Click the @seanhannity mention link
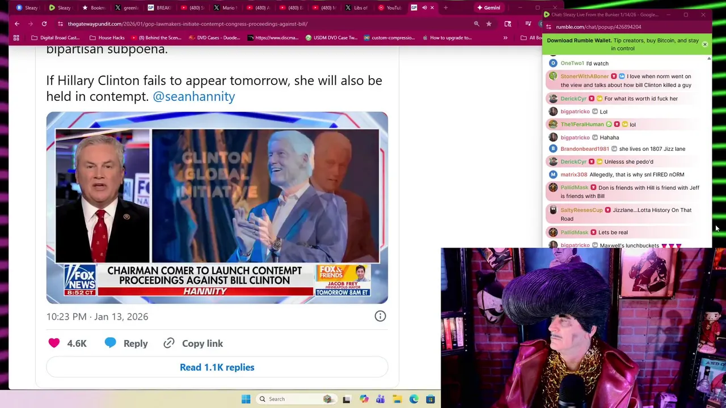The height and width of the screenshot is (408, 726). (x=193, y=96)
